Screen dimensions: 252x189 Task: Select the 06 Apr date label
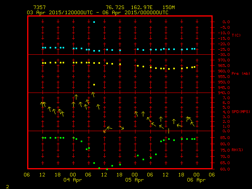point(196,180)
